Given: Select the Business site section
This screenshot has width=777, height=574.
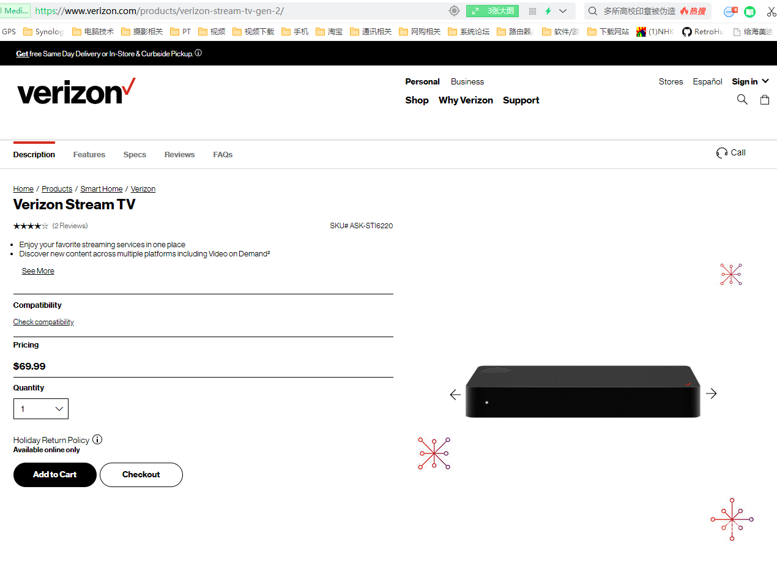Looking at the screenshot, I should pyautogui.click(x=467, y=81).
